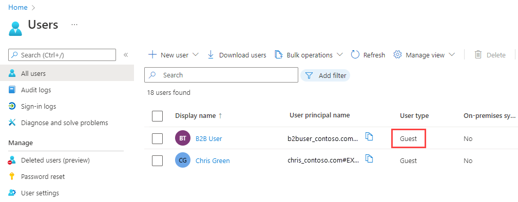The height and width of the screenshot is (202, 518).
Task: Click the Users page avatar icon
Action: pyautogui.click(x=15, y=28)
